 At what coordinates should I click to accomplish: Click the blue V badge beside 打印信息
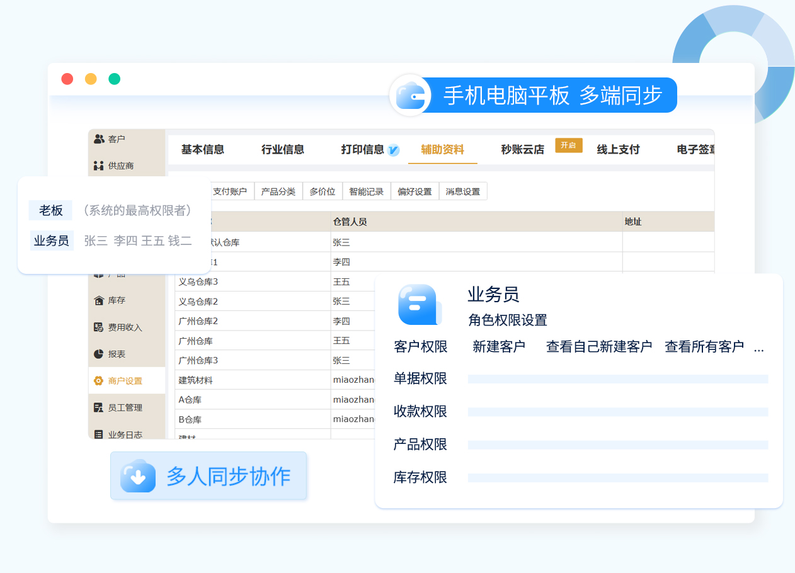coord(393,150)
